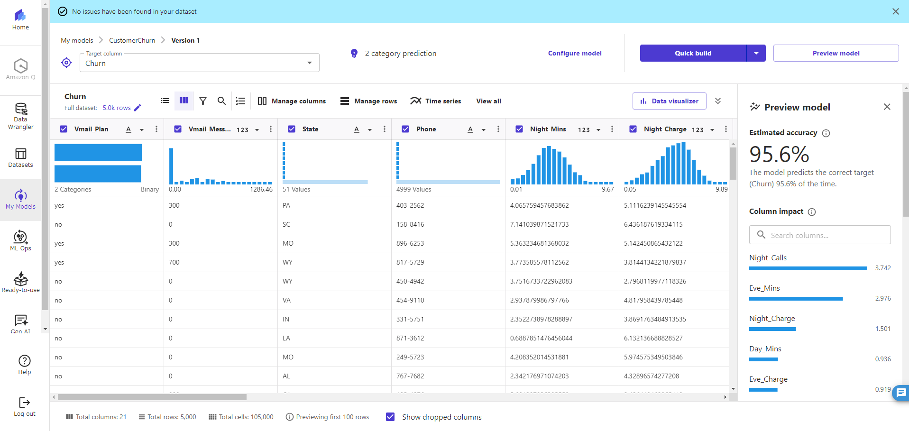Click Configure model link
909x431 pixels.
[575, 53]
